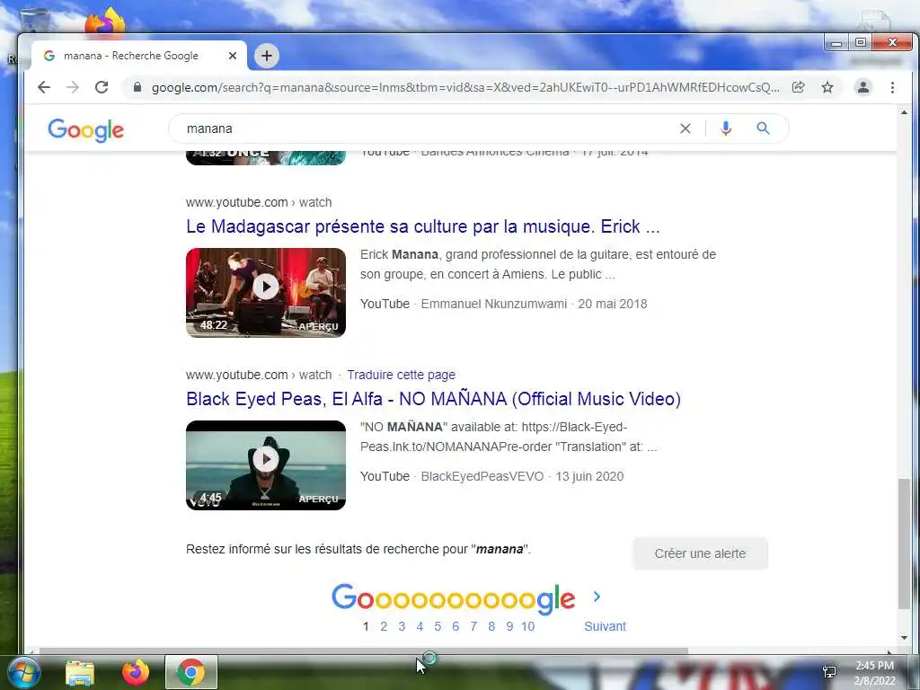Go to Google home via the logo

point(85,129)
